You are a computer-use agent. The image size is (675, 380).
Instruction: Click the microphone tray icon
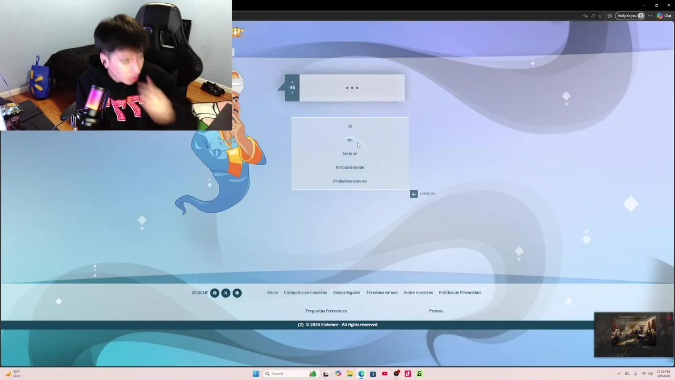tap(635, 374)
